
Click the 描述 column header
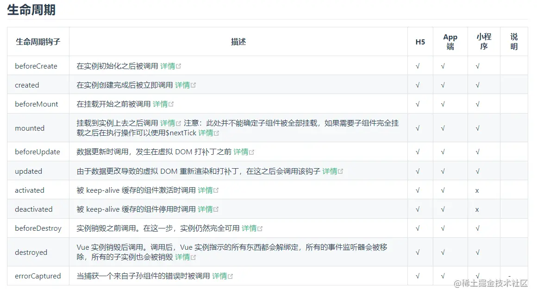(x=238, y=42)
